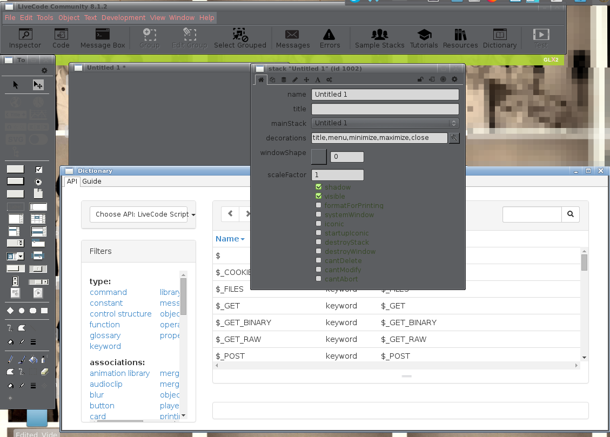Click the decorations magic wand editor button
This screenshot has width=610, height=437.
click(454, 138)
